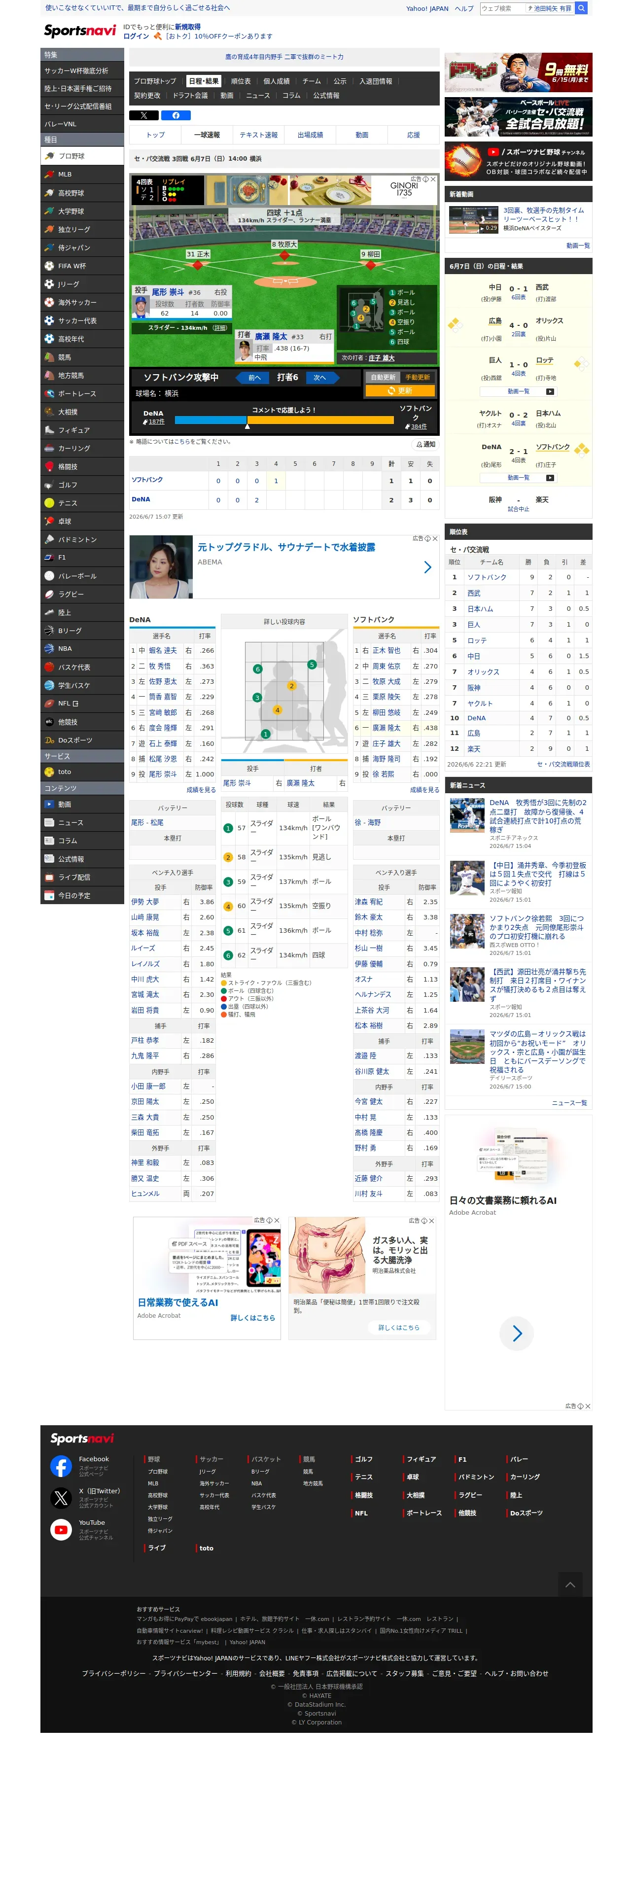Select ラグビー sidebar category

pyautogui.click(x=82, y=594)
